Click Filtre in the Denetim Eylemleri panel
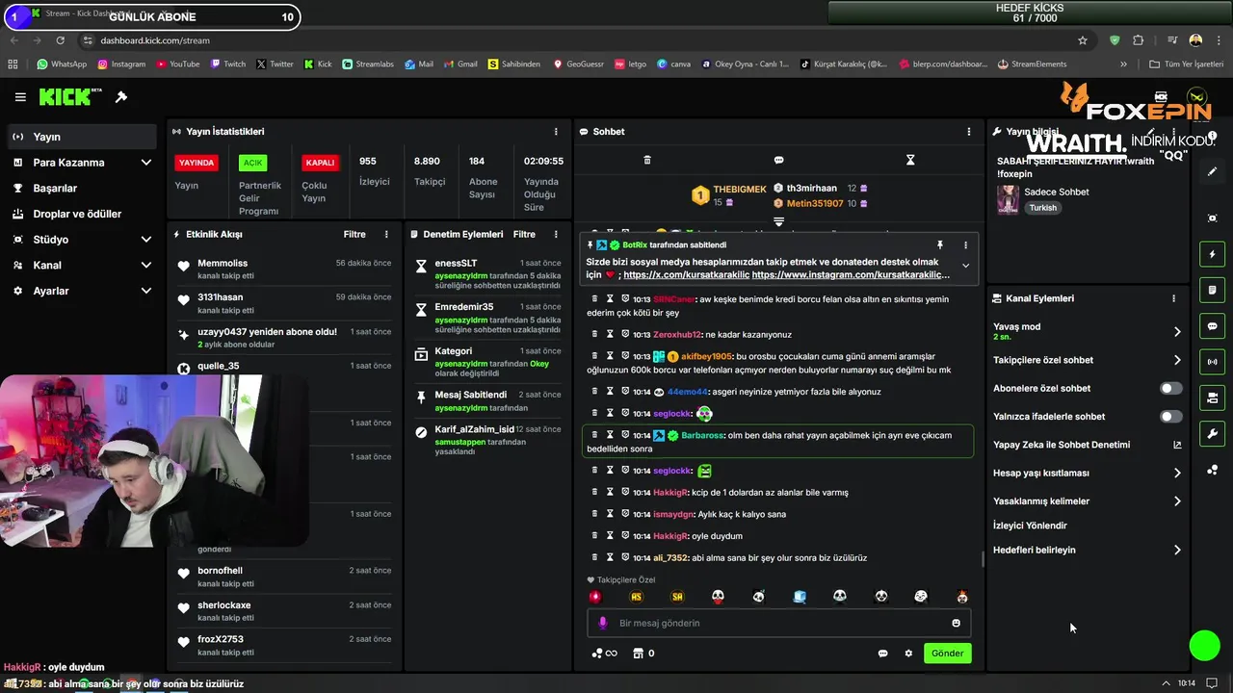 [524, 234]
